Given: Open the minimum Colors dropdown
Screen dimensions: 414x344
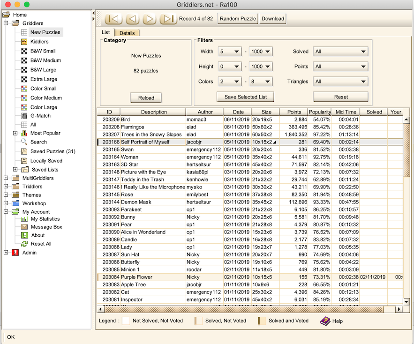Looking at the screenshot, I should pyautogui.click(x=229, y=82).
